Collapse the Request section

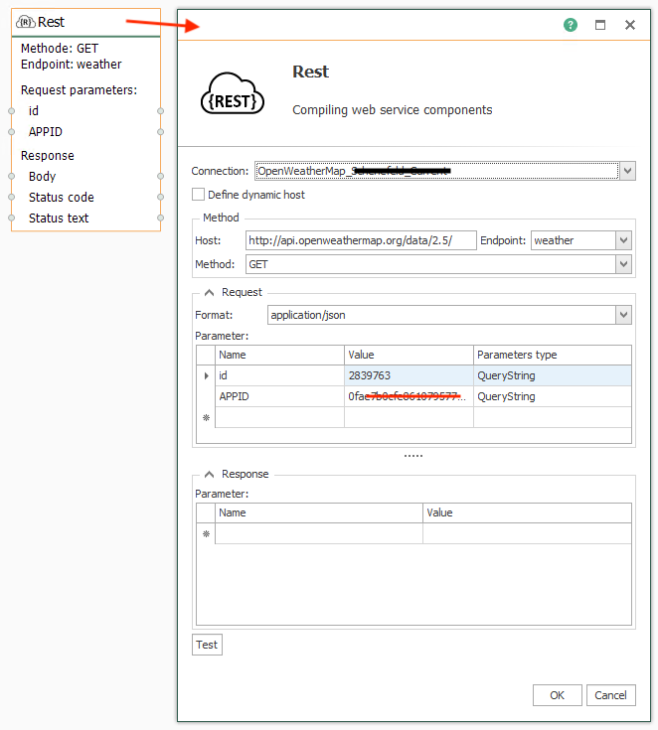[210, 292]
